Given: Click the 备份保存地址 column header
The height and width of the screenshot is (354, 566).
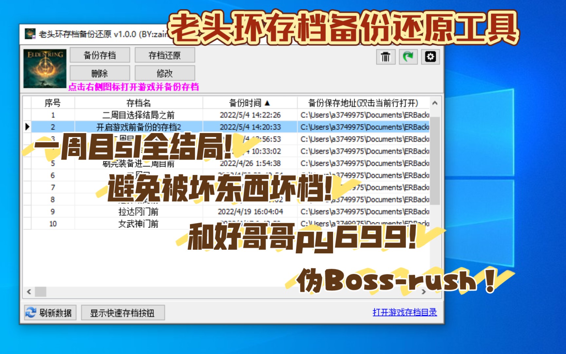Looking at the screenshot, I should [363, 103].
